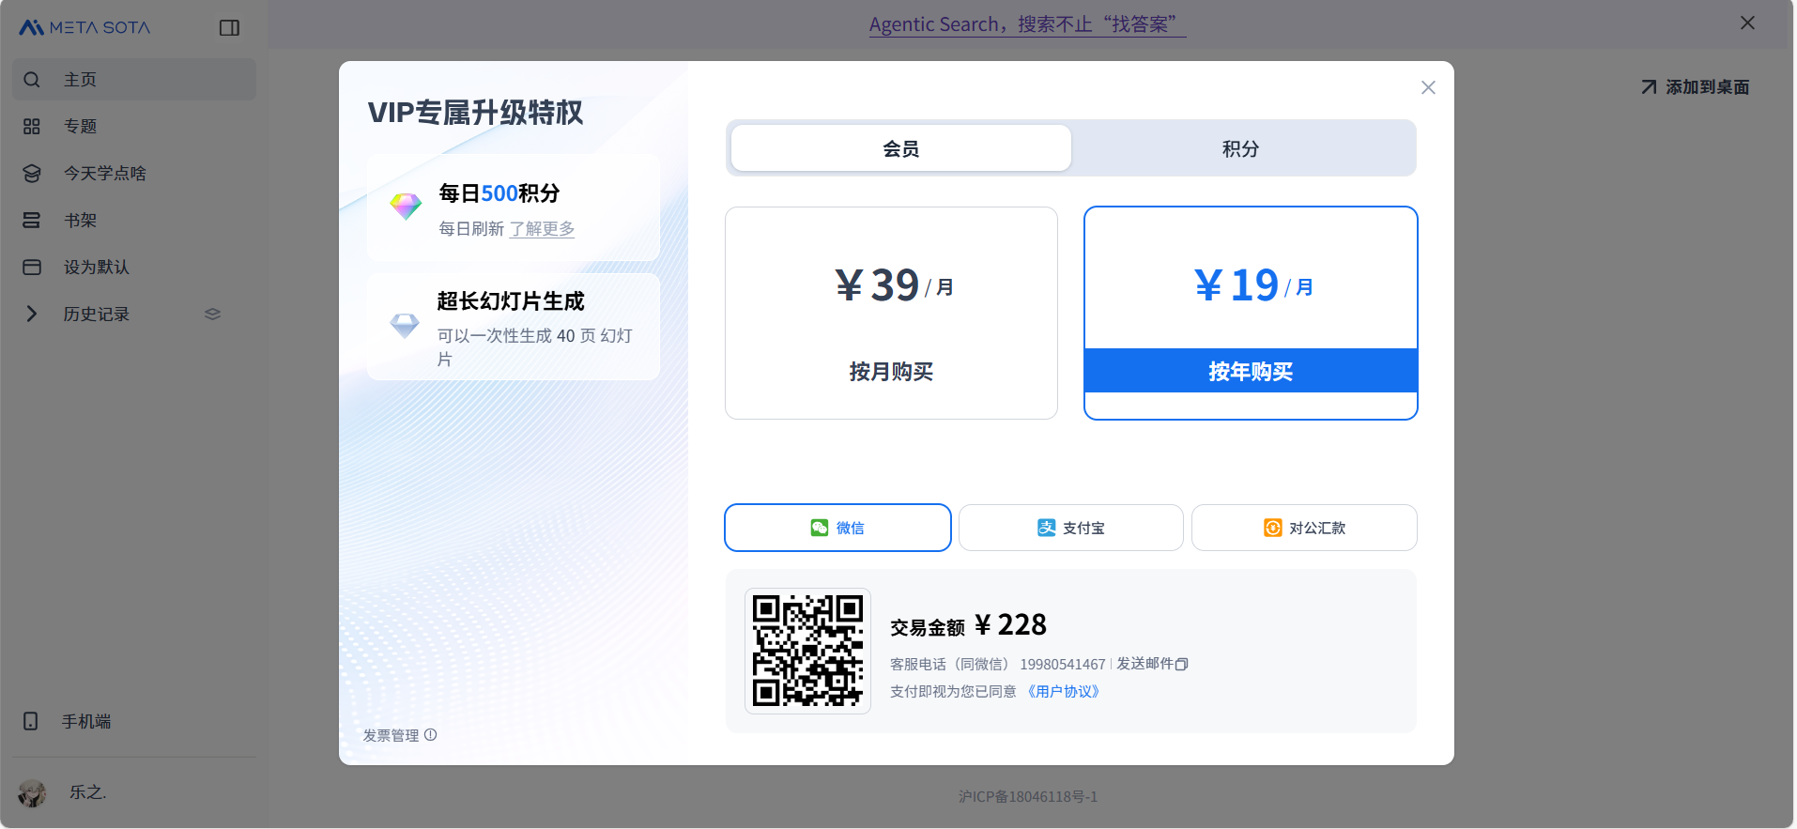This screenshot has width=1797, height=829.
Task: Open 发票管理 invoice management
Action: (392, 735)
